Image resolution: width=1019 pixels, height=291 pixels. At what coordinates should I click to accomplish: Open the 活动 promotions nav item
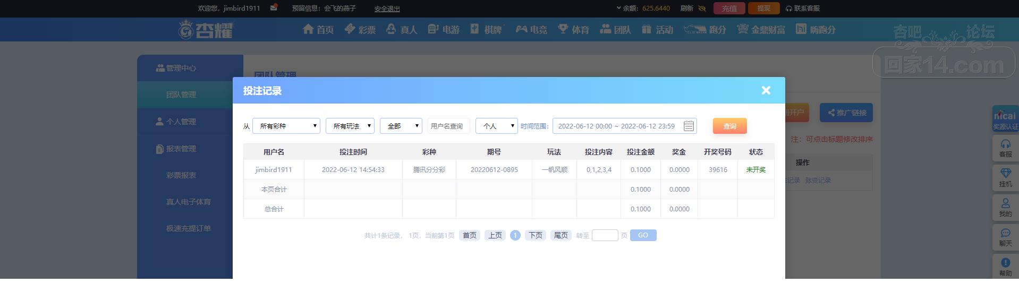click(x=657, y=30)
